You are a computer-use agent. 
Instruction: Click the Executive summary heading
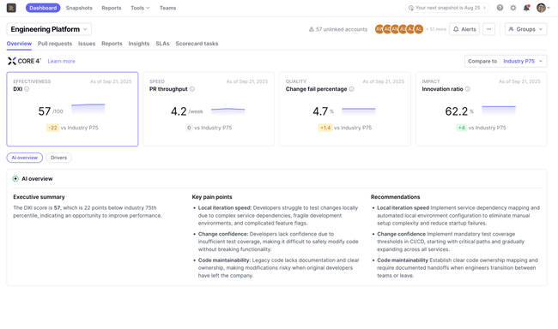(x=39, y=197)
